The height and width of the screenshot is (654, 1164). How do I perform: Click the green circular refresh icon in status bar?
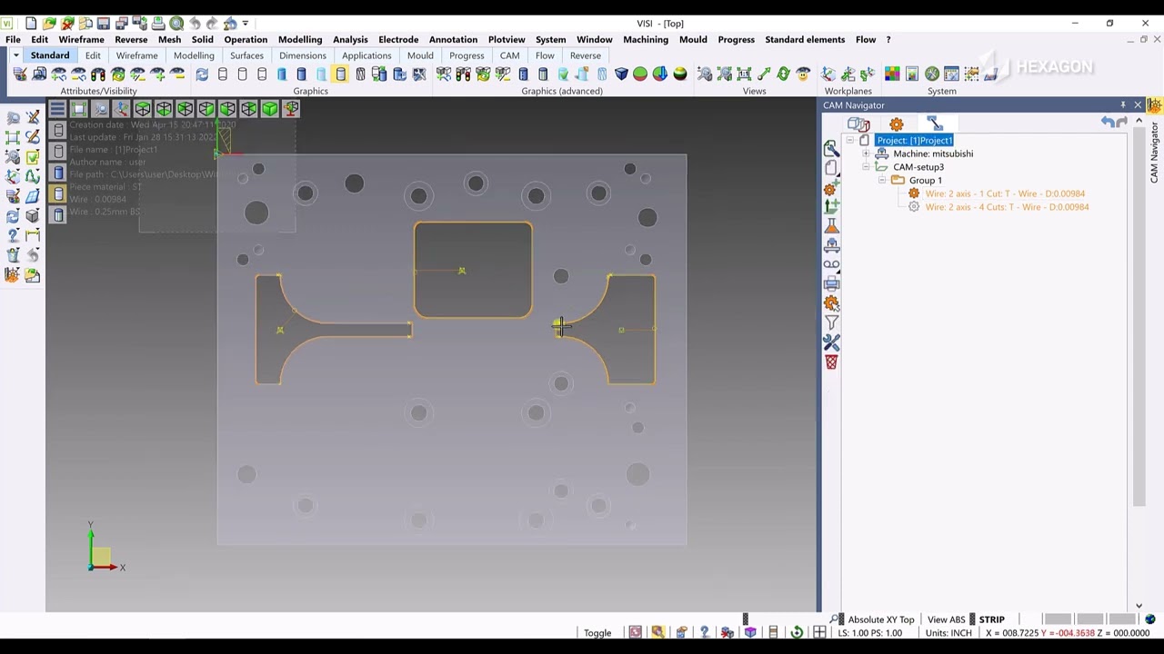(x=797, y=633)
